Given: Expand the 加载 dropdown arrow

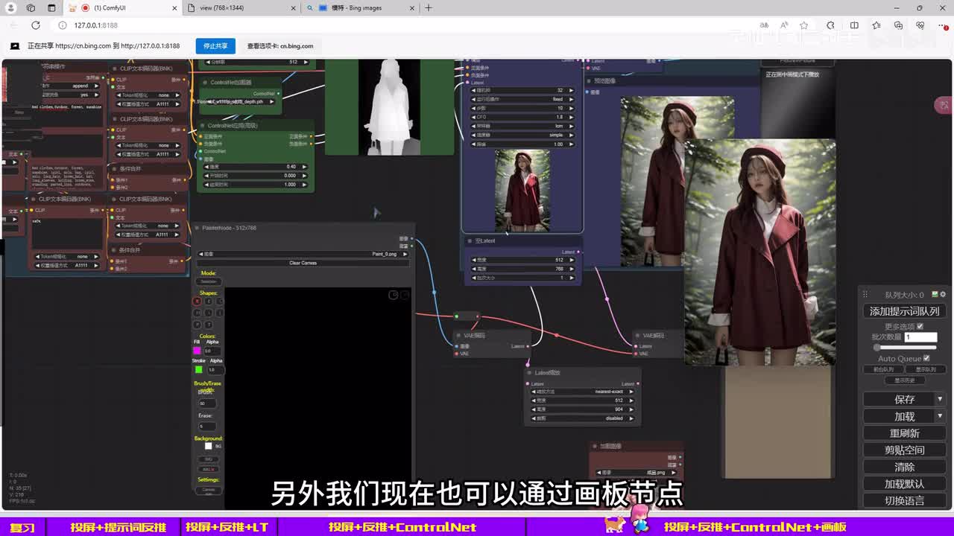Looking at the screenshot, I should [940, 416].
